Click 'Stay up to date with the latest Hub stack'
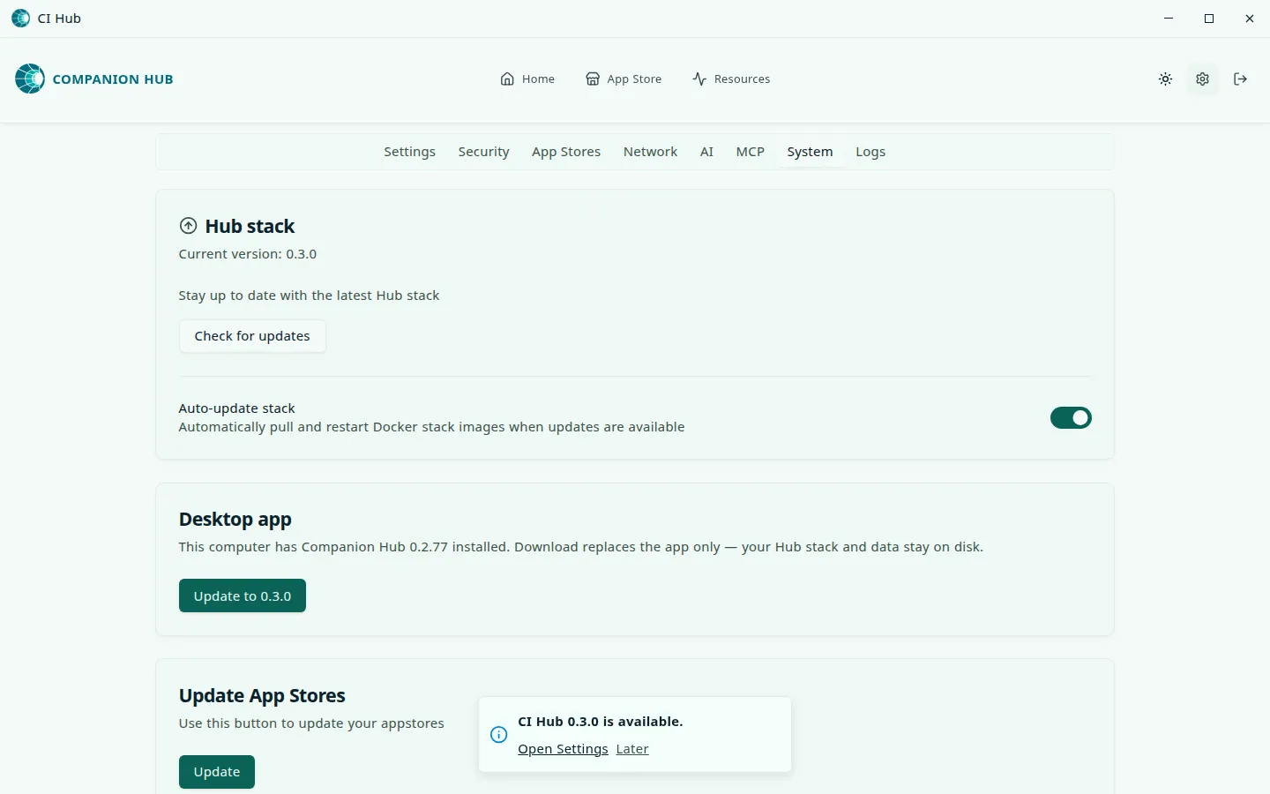 coord(309,296)
